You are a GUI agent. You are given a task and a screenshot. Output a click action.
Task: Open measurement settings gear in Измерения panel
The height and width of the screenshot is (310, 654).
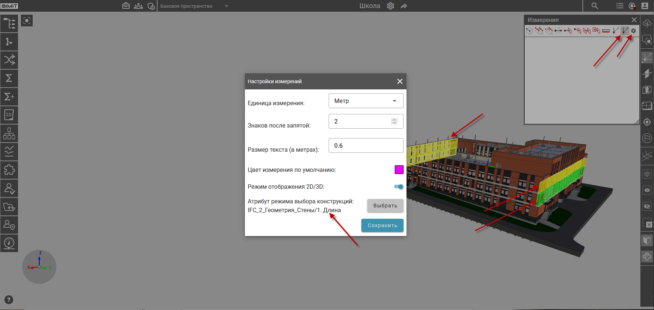[x=633, y=31]
